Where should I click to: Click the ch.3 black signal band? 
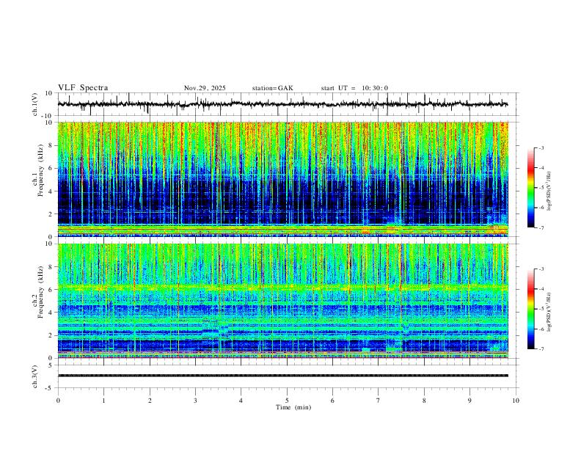coord(282,376)
